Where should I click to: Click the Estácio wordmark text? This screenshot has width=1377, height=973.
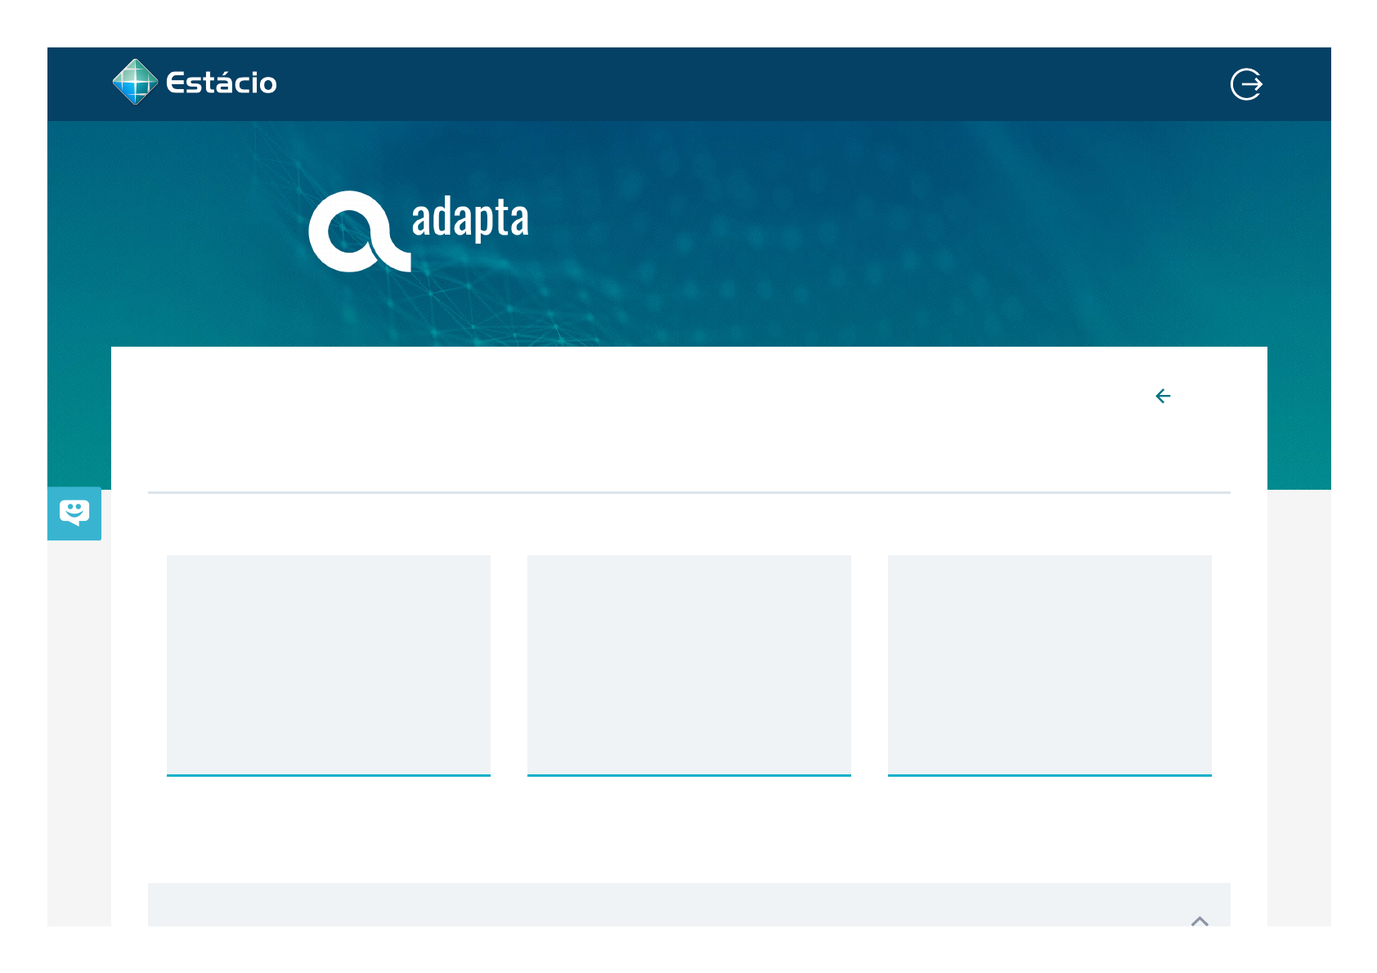222,83
